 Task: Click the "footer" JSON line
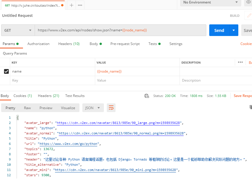(x=36, y=154)
